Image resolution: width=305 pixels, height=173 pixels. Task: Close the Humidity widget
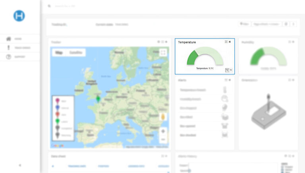click(293, 42)
